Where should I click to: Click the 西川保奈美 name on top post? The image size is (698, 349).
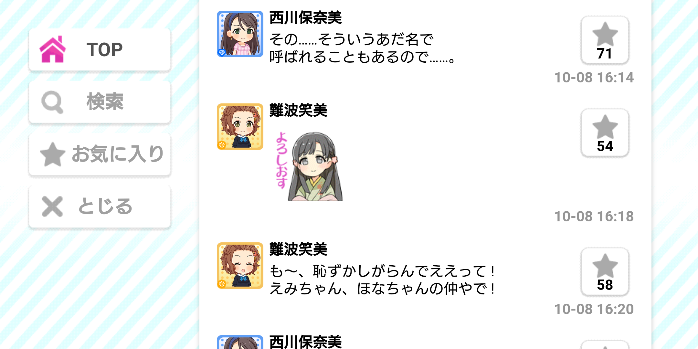[x=305, y=17]
